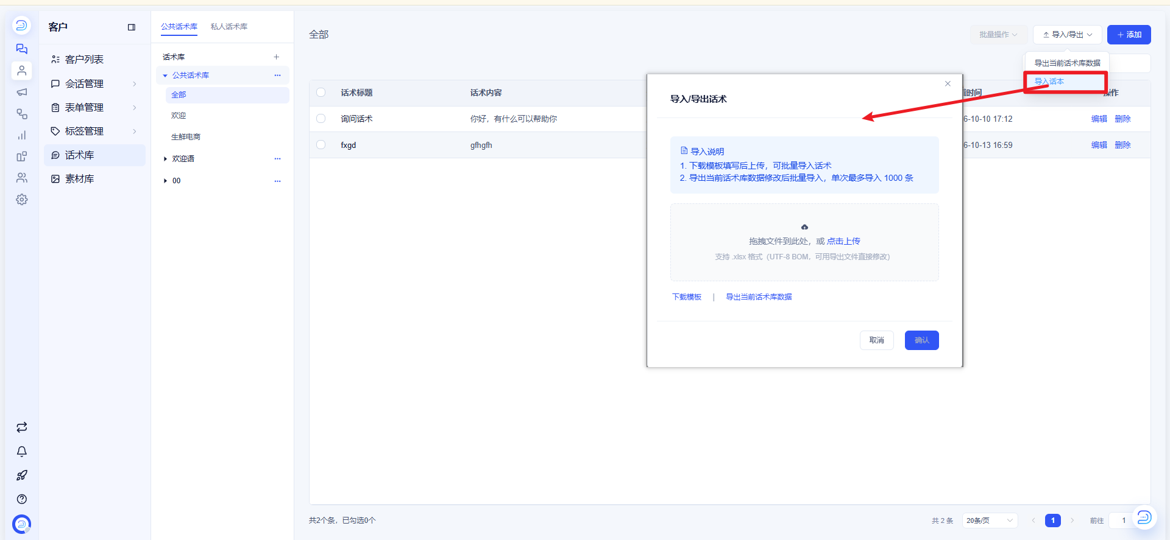Expand the 欢迎语 tree node
The image size is (1170, 540).
click(x=165, y=159)
